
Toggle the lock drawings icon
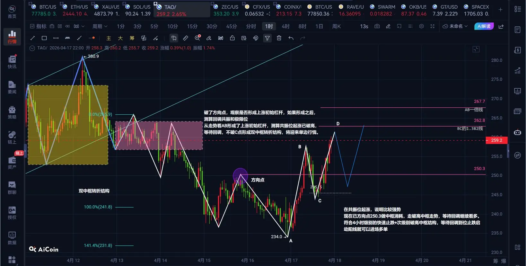point(232,38)
